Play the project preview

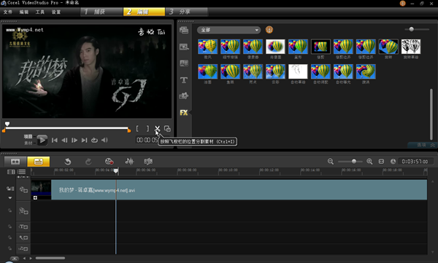42,140
